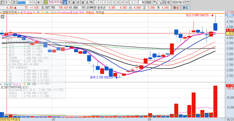The width and height of the screenshot is (234, 121).
Task: Select the 60 interval button
Action: pyautogui.click(x=127, y=2)
